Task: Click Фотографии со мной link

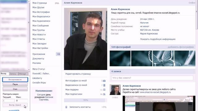Action: click(76, 81)
